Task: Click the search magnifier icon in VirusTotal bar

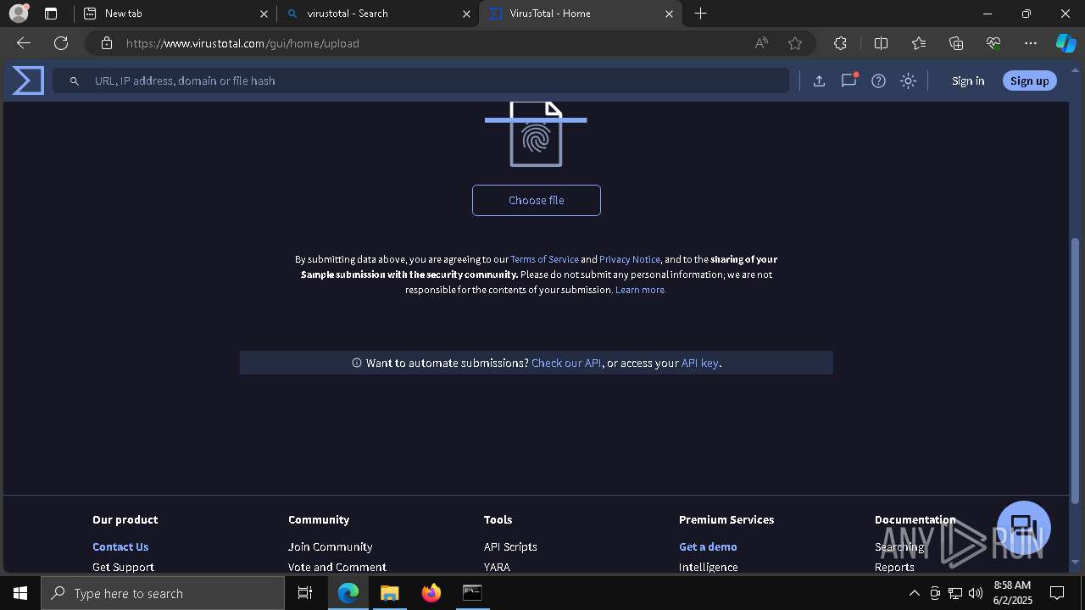Action: (75, 80)
